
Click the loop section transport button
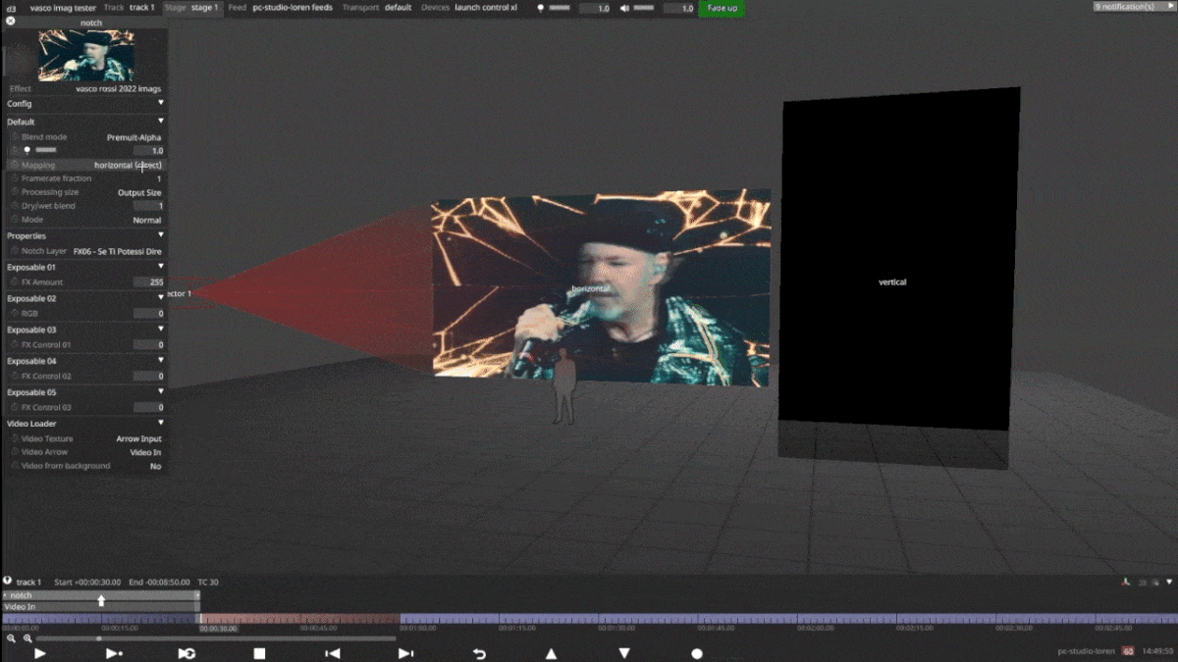pyautogui.click(x=187, y=653)
